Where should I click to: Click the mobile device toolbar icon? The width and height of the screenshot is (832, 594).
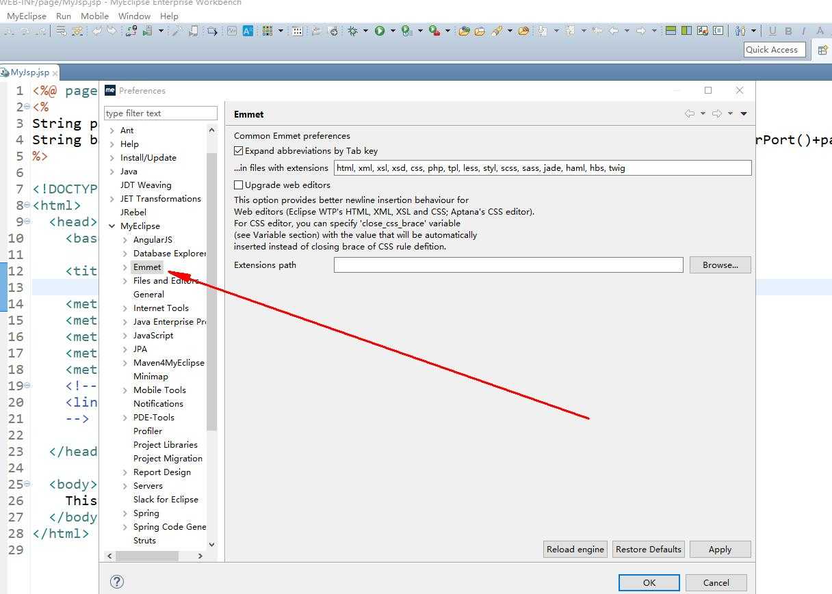click(x=194, y=31)
